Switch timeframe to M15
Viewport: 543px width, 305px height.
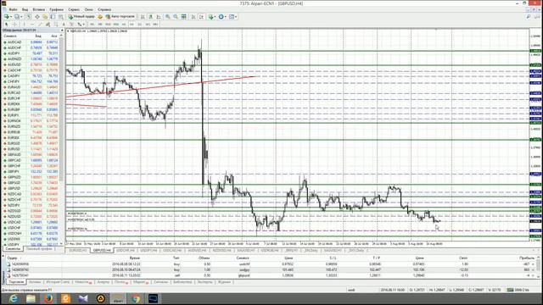point(108,25)
